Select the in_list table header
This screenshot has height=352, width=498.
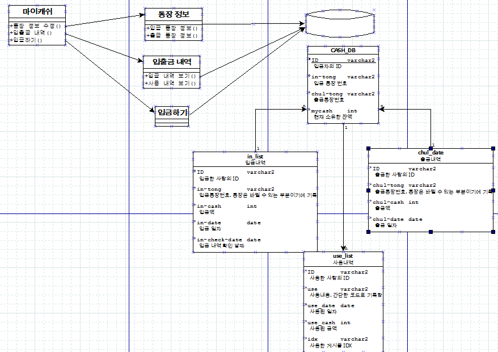click(x=255, y=156)
